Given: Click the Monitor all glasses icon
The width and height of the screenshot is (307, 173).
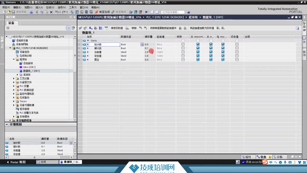Looking at the screenshot, I should (x=106, y=28).
